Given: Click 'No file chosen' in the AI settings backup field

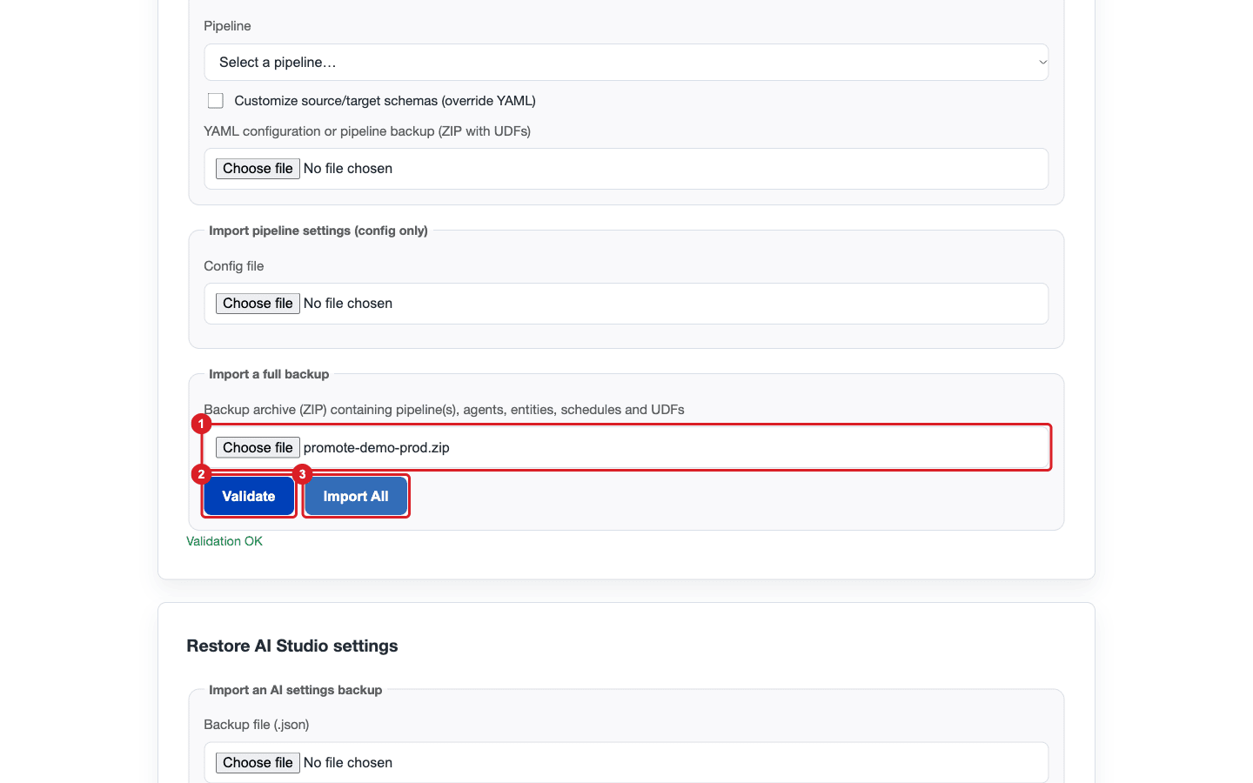Looking at the screenshot, I should click(x=348, y=763).
